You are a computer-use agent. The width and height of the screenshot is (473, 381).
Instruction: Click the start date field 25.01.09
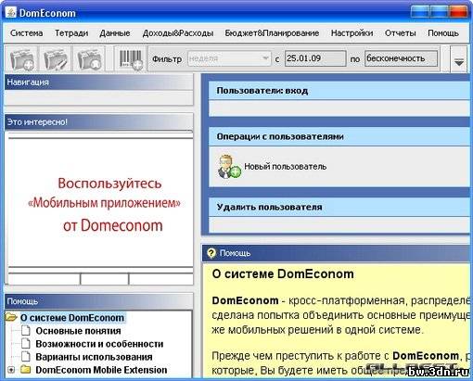pyautogui.click(x=315, y=58)
